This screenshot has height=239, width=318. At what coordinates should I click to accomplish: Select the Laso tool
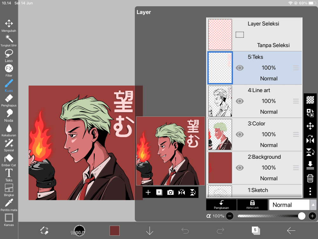coord(9,56)
